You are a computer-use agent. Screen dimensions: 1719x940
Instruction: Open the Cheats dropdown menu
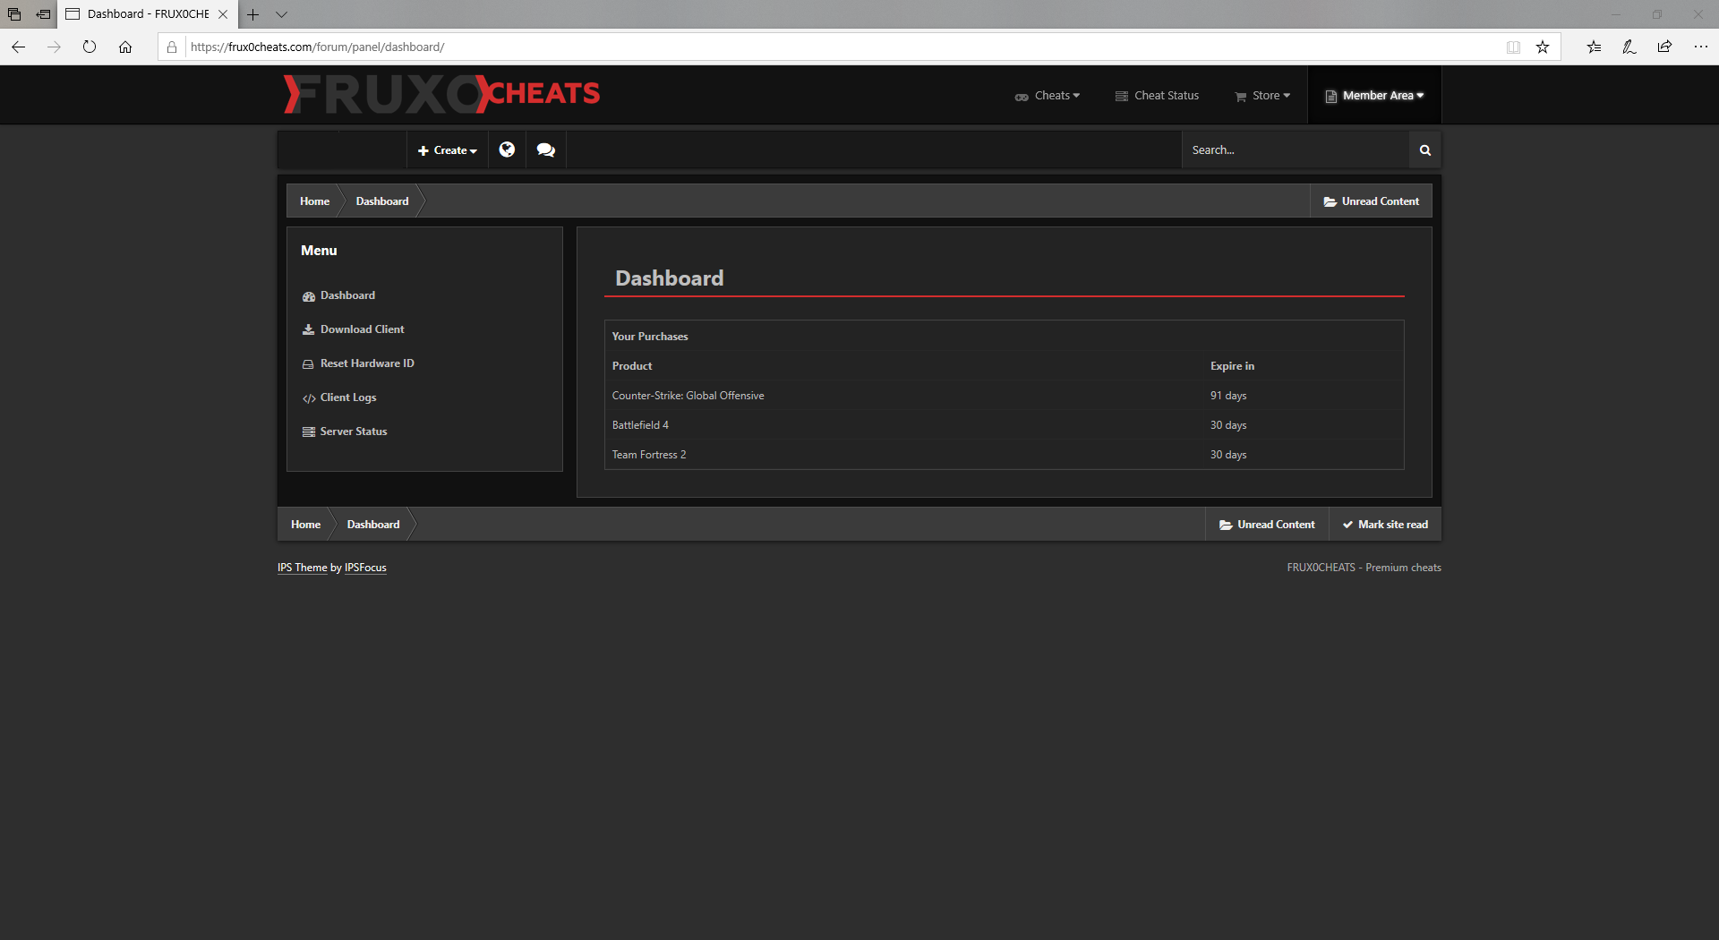pos(1047,96)
